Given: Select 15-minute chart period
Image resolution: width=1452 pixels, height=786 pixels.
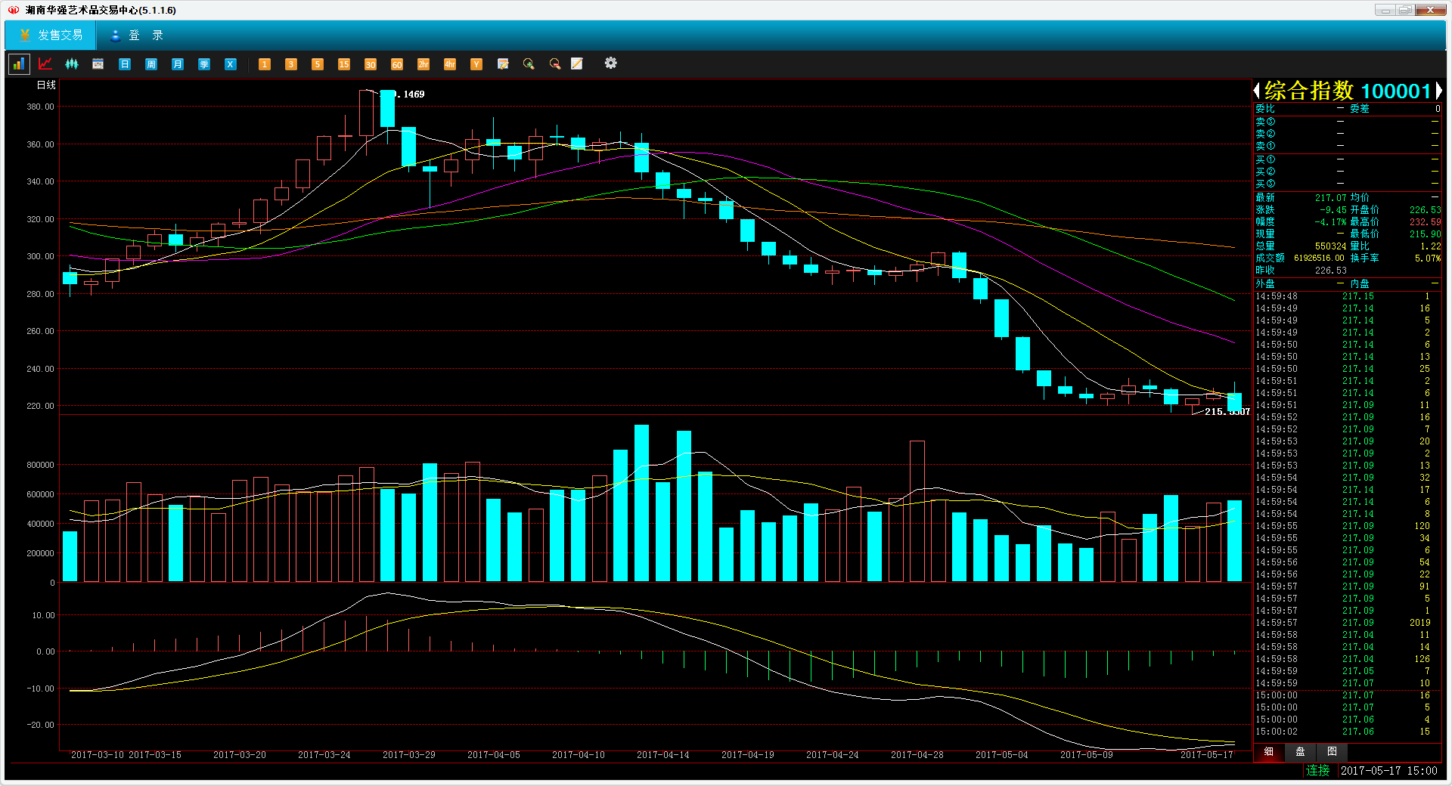Looking at the screenshot, I should [344, 64].
